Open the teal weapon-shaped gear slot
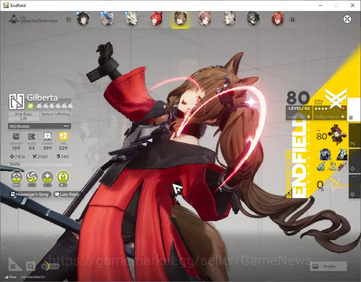Image resolution: width=361 pixels, height=282 pixels. pyautogui.click(x=321, y=166)
